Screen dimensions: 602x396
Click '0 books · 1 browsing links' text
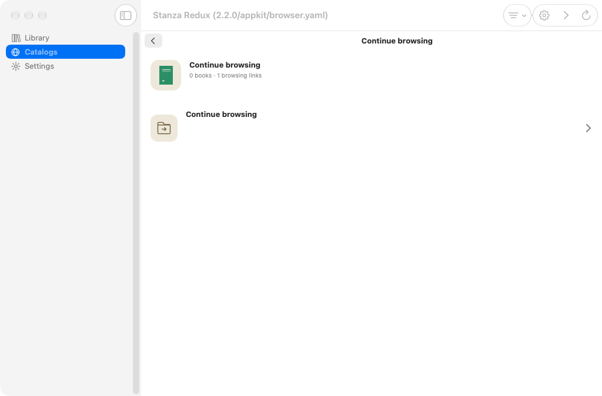[225, 76]
